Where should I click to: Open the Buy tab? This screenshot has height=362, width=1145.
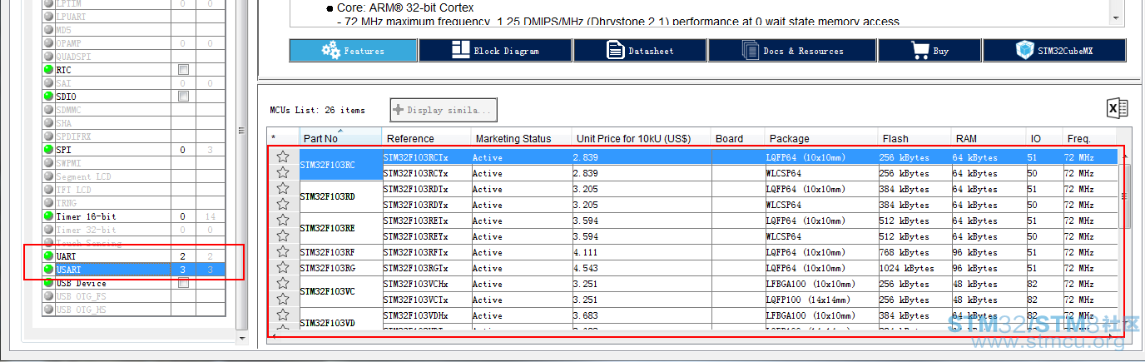click(x=929, y=51)
